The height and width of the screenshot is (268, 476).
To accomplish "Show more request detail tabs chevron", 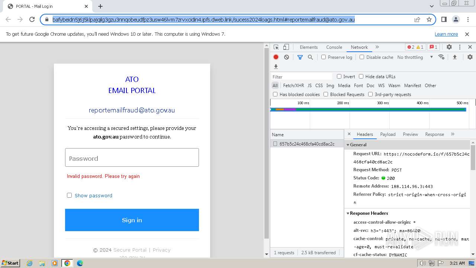I will point(453,134).
